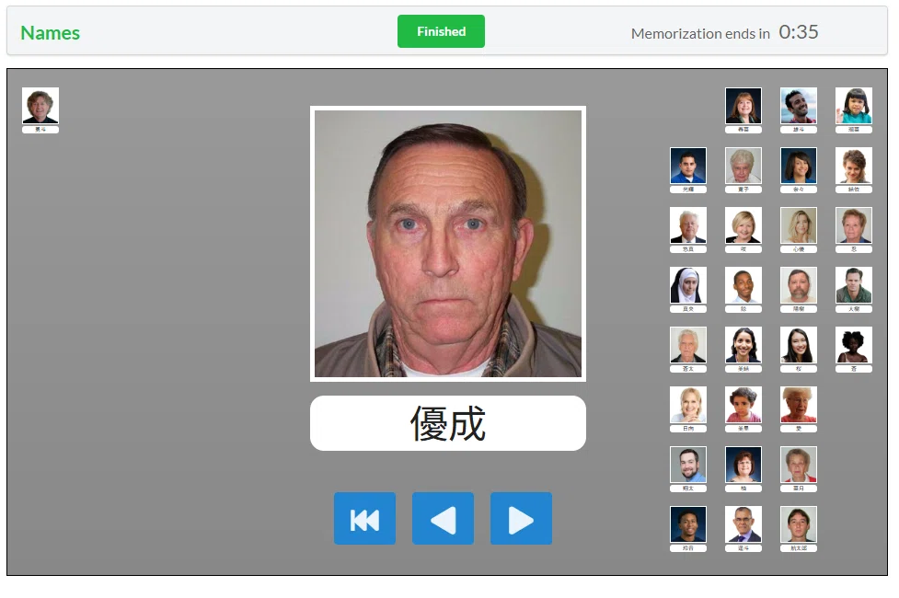The height and width of the screenshot is (598, 899).
Task: Select the man in green jacket thumbnail
Action: 853,285
